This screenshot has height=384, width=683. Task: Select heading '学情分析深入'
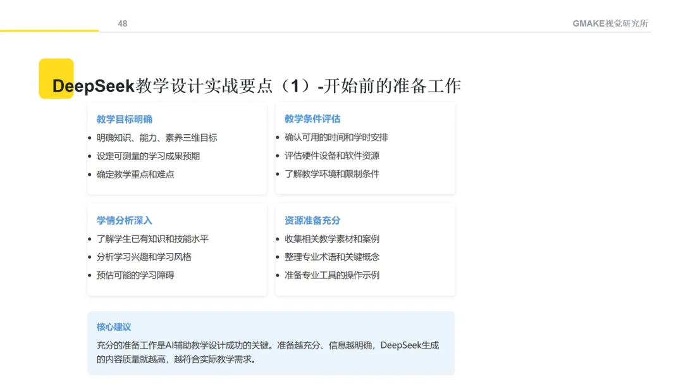click(124, 221)
